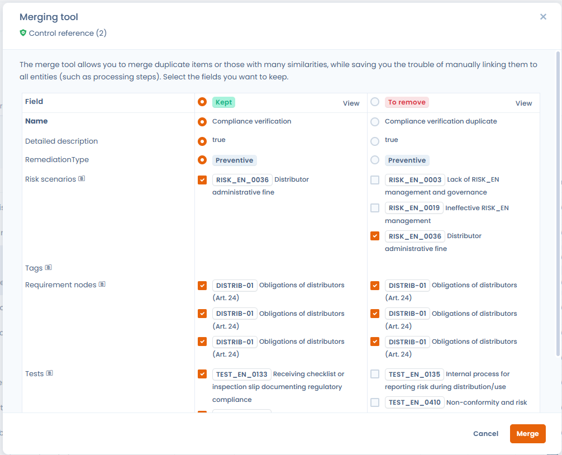The image size is (562, 455).
Task: Tick the TEST_EN_0135 test checkbox
Action: [x=375, y=374]
